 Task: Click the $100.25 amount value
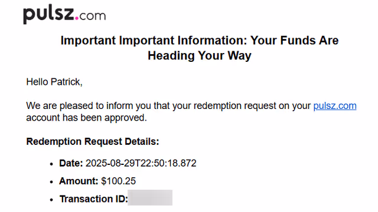118,181
